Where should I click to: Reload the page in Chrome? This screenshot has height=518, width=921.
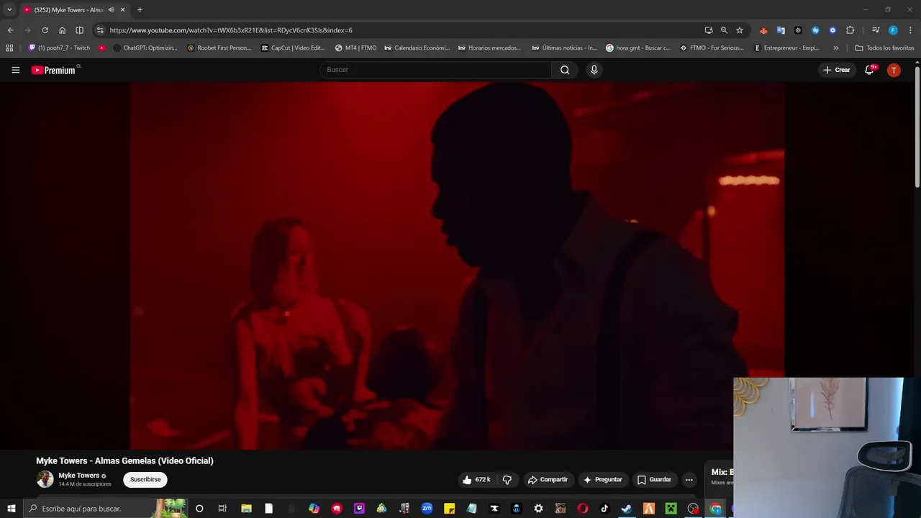(x=45, y=30)
